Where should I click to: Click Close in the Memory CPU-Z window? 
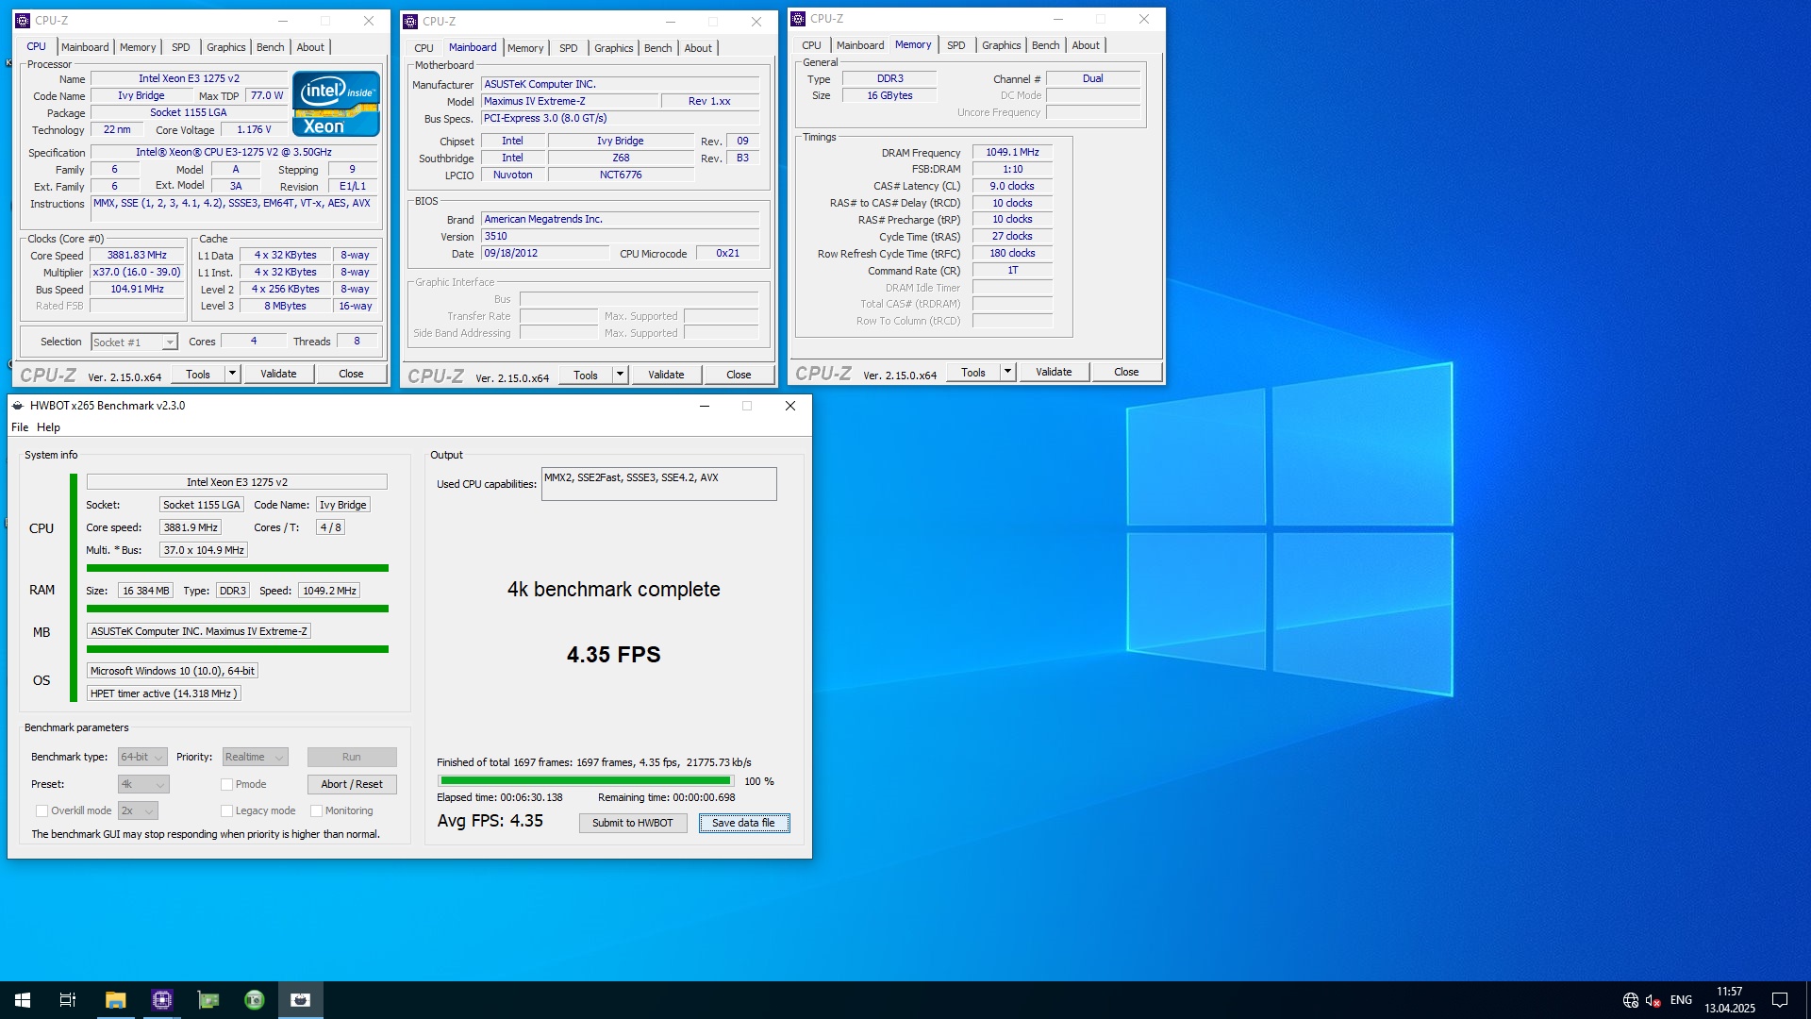[1126, 373]
